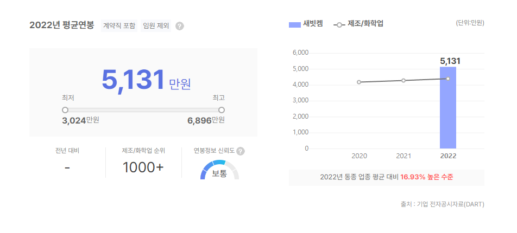This screenshot has width=517, height=233.
Task: Click the 최고 slider handle
Action: (x=222, y=110)
